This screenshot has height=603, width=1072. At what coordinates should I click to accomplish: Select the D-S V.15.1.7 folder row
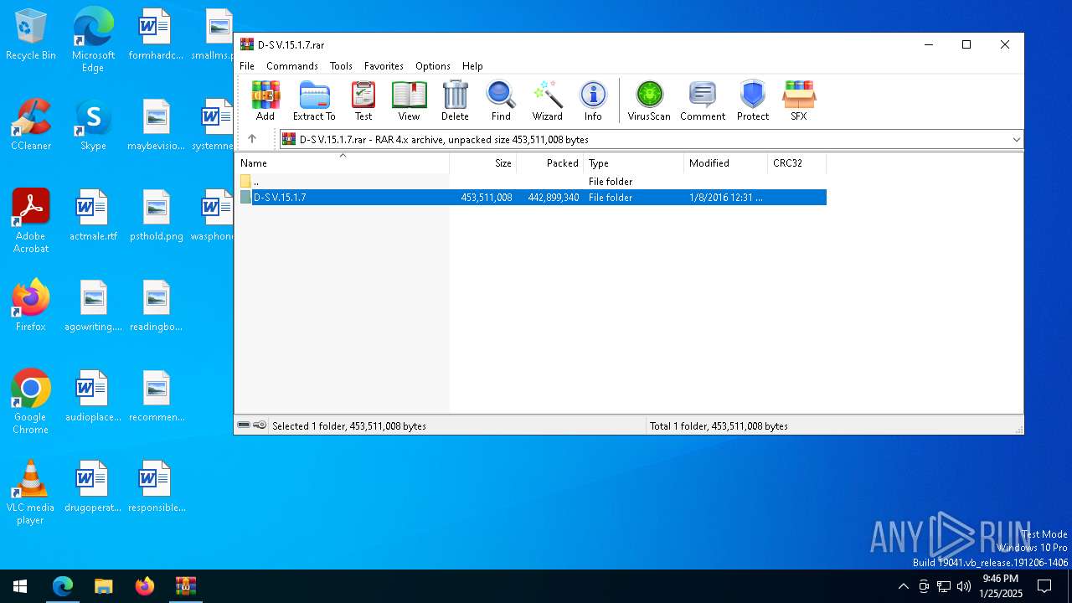pyautogui.click(x=531, y=198)
